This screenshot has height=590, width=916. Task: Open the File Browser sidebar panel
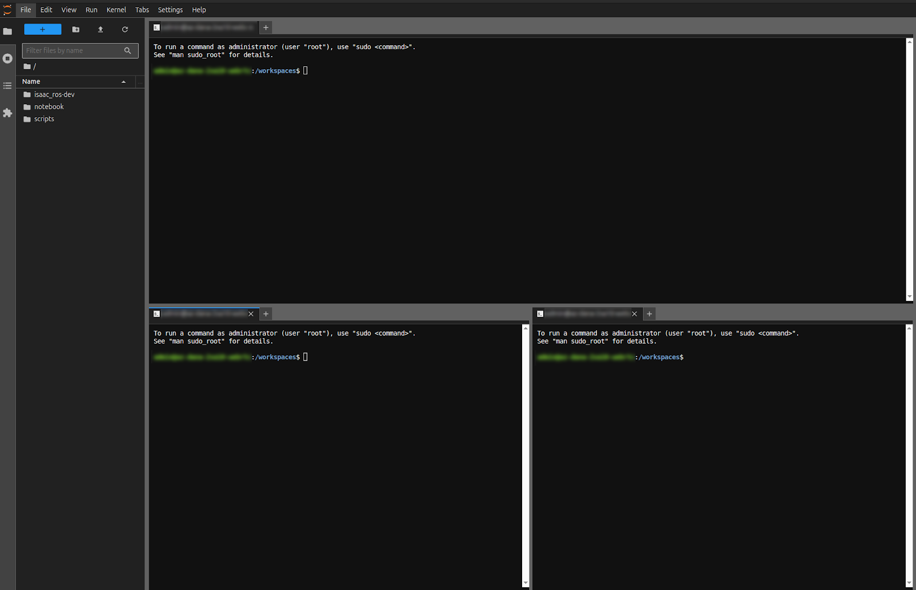(7, 31)
